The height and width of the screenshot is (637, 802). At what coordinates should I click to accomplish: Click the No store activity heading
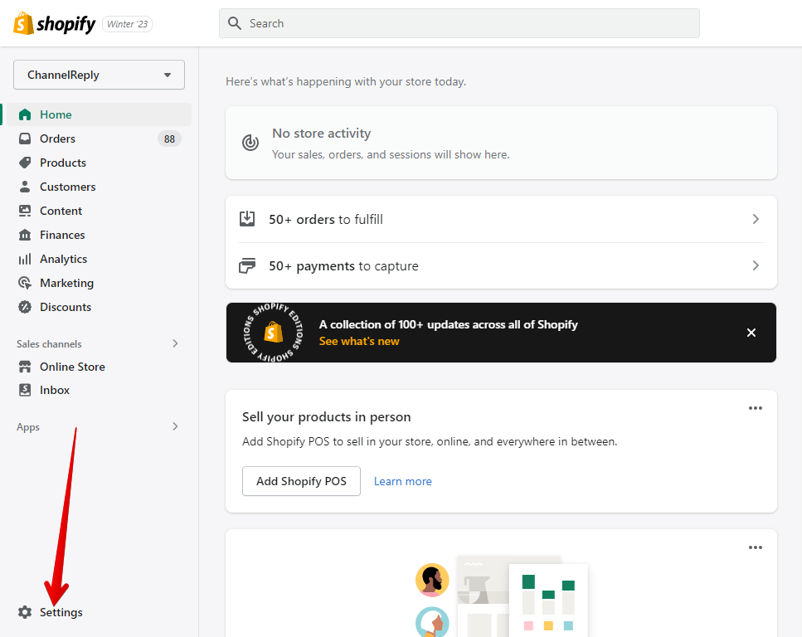(321, 134)
